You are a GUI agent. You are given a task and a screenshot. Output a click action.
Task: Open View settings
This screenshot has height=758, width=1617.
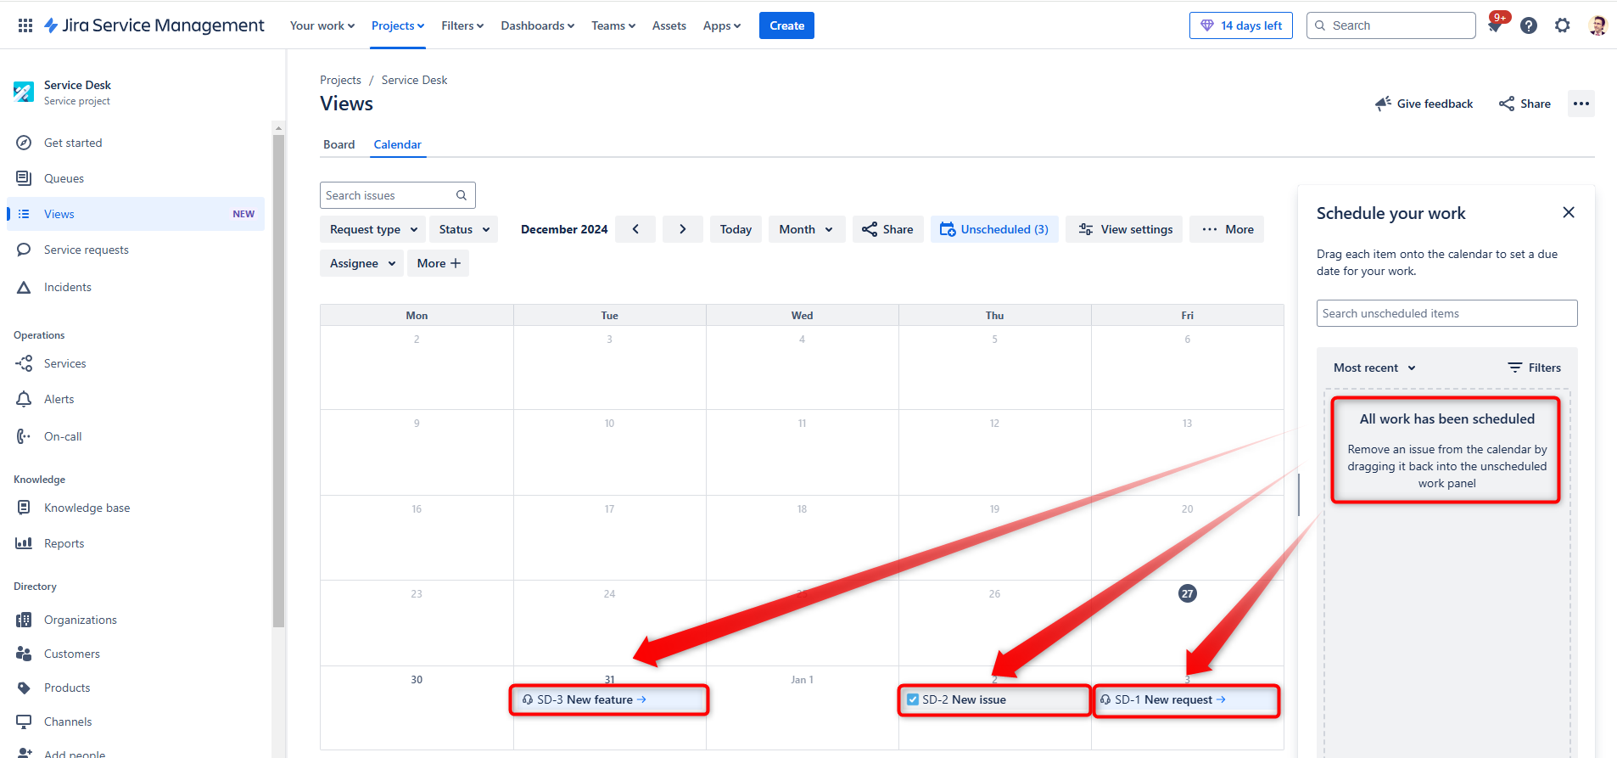[x=1125, y=229]
